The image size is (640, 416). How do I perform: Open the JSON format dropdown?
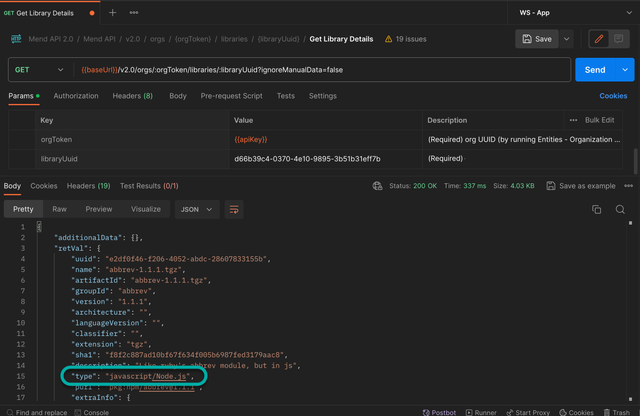tap(197, 209)
